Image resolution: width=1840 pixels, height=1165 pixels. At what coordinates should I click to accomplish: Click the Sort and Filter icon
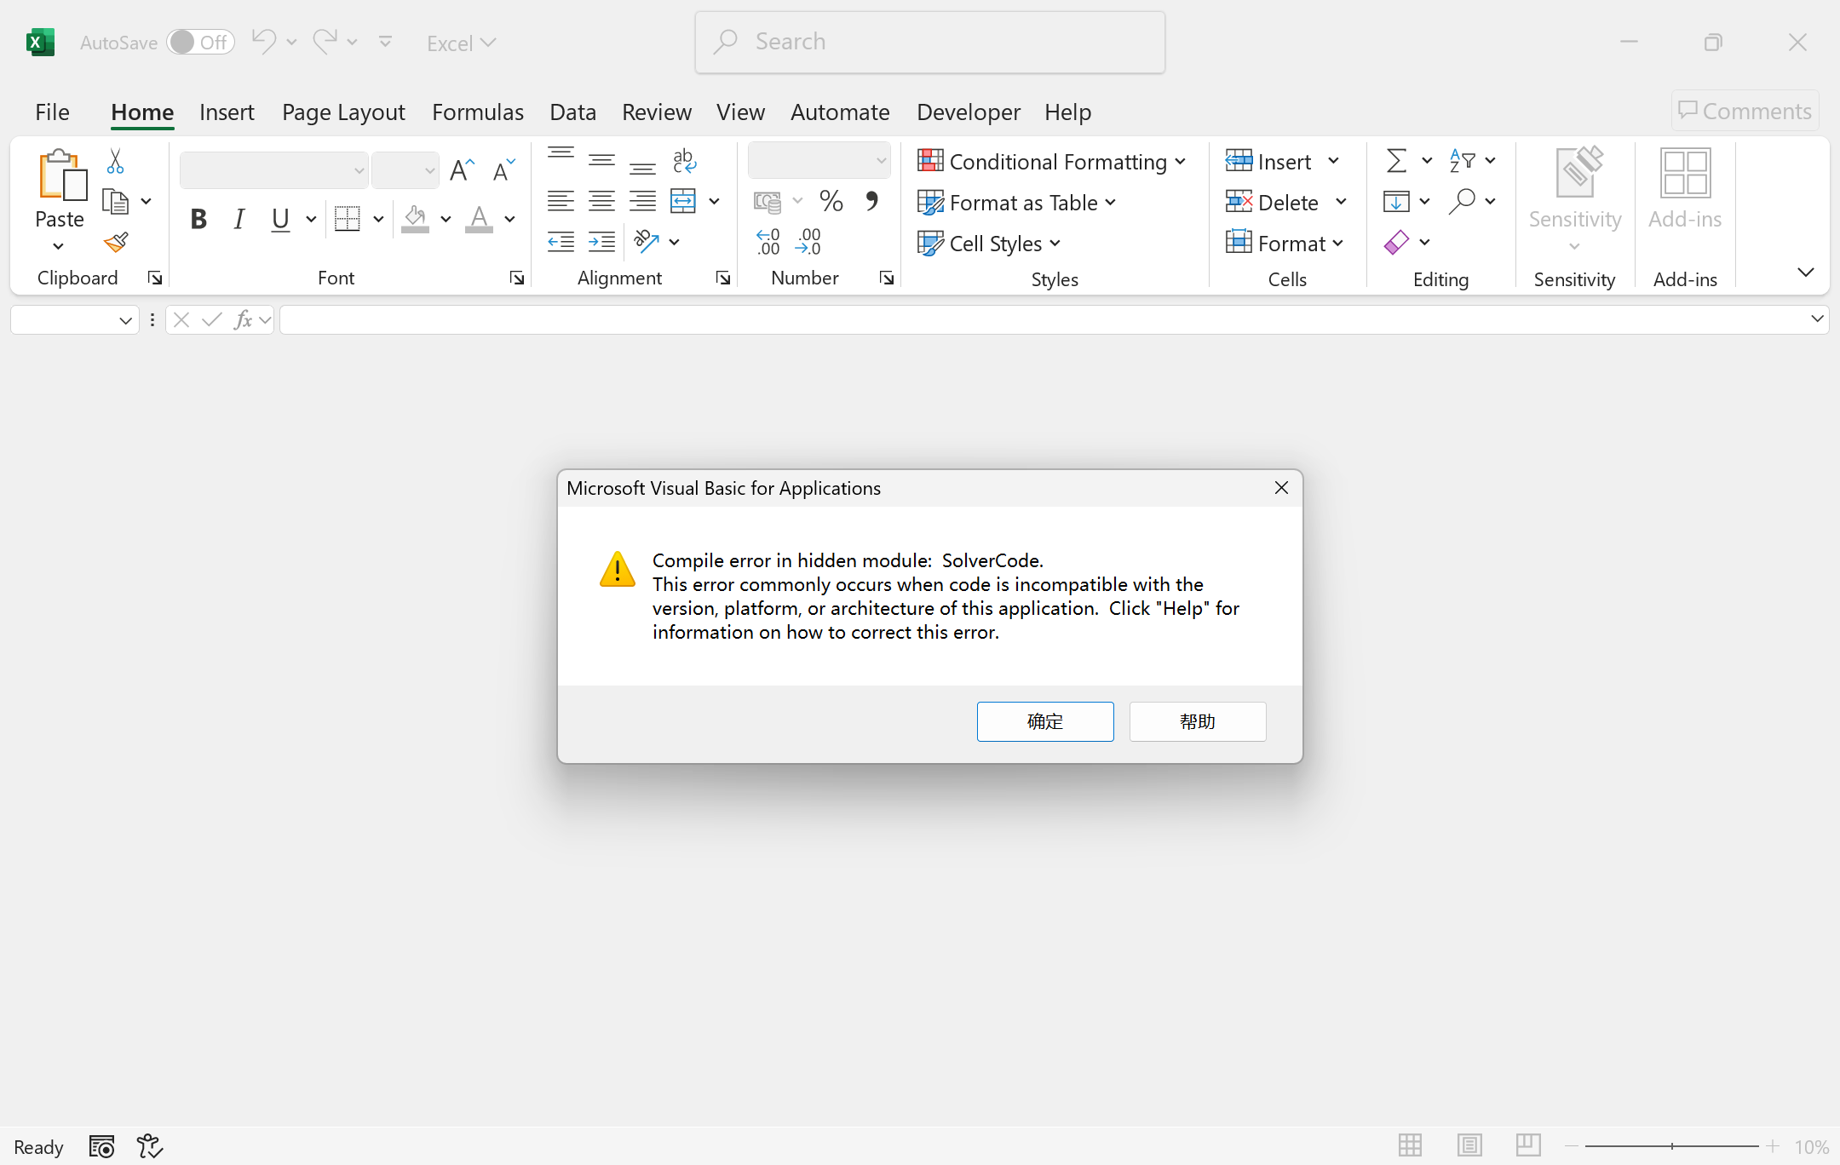(1463, 161)
